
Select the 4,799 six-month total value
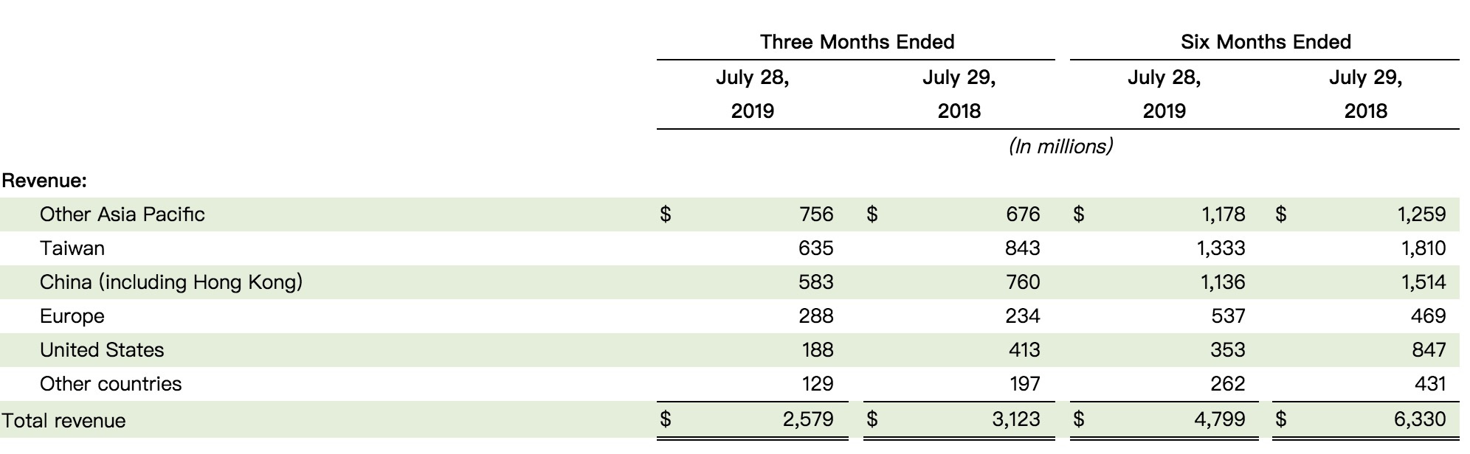click(x=1219, y=419)
